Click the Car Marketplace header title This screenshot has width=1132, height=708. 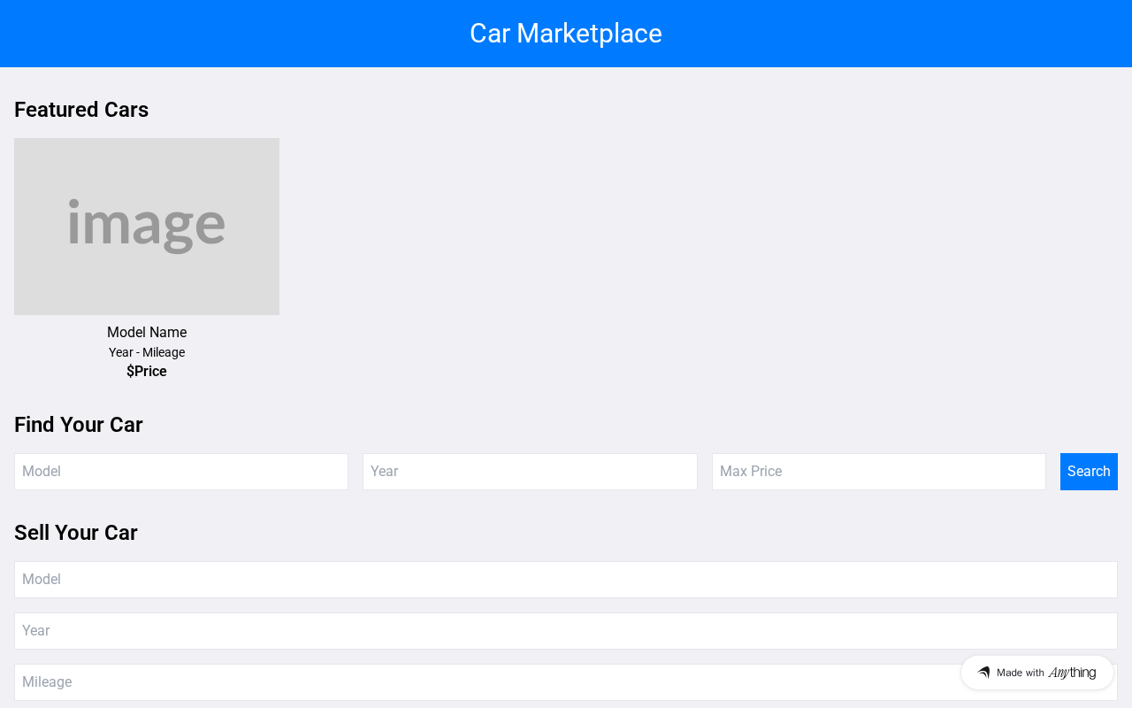[x=566, y=34]
